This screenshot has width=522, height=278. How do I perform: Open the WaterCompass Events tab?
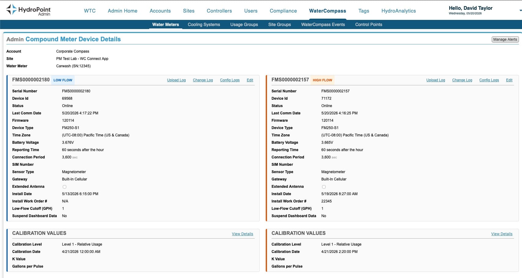(323, 24)
